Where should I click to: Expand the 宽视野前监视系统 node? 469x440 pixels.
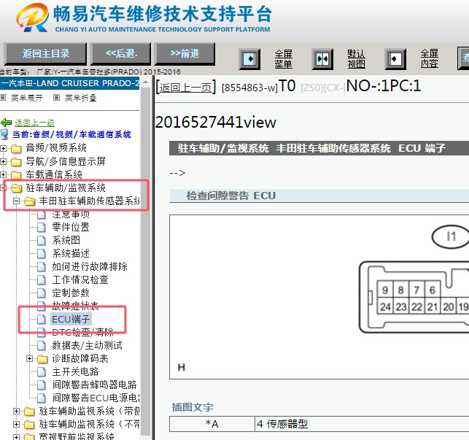17,436
